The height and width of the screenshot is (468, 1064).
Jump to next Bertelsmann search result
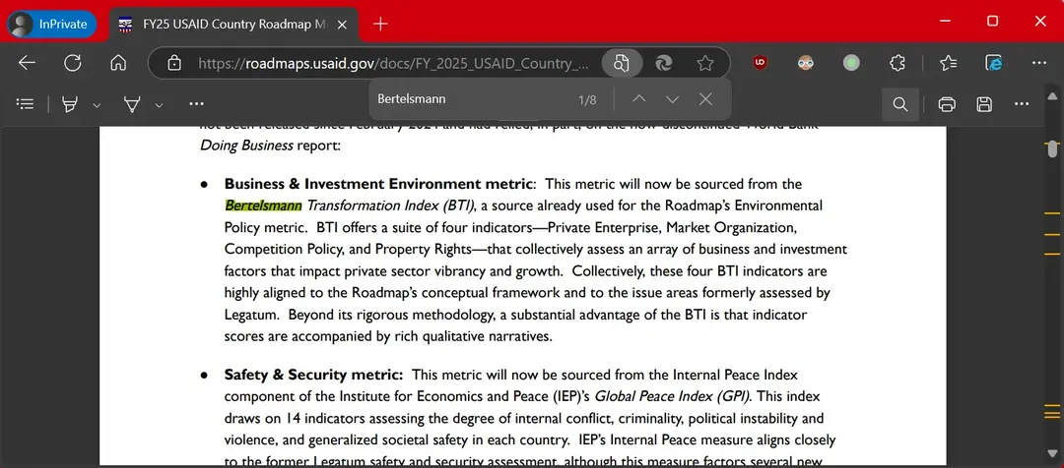(672, 99)
